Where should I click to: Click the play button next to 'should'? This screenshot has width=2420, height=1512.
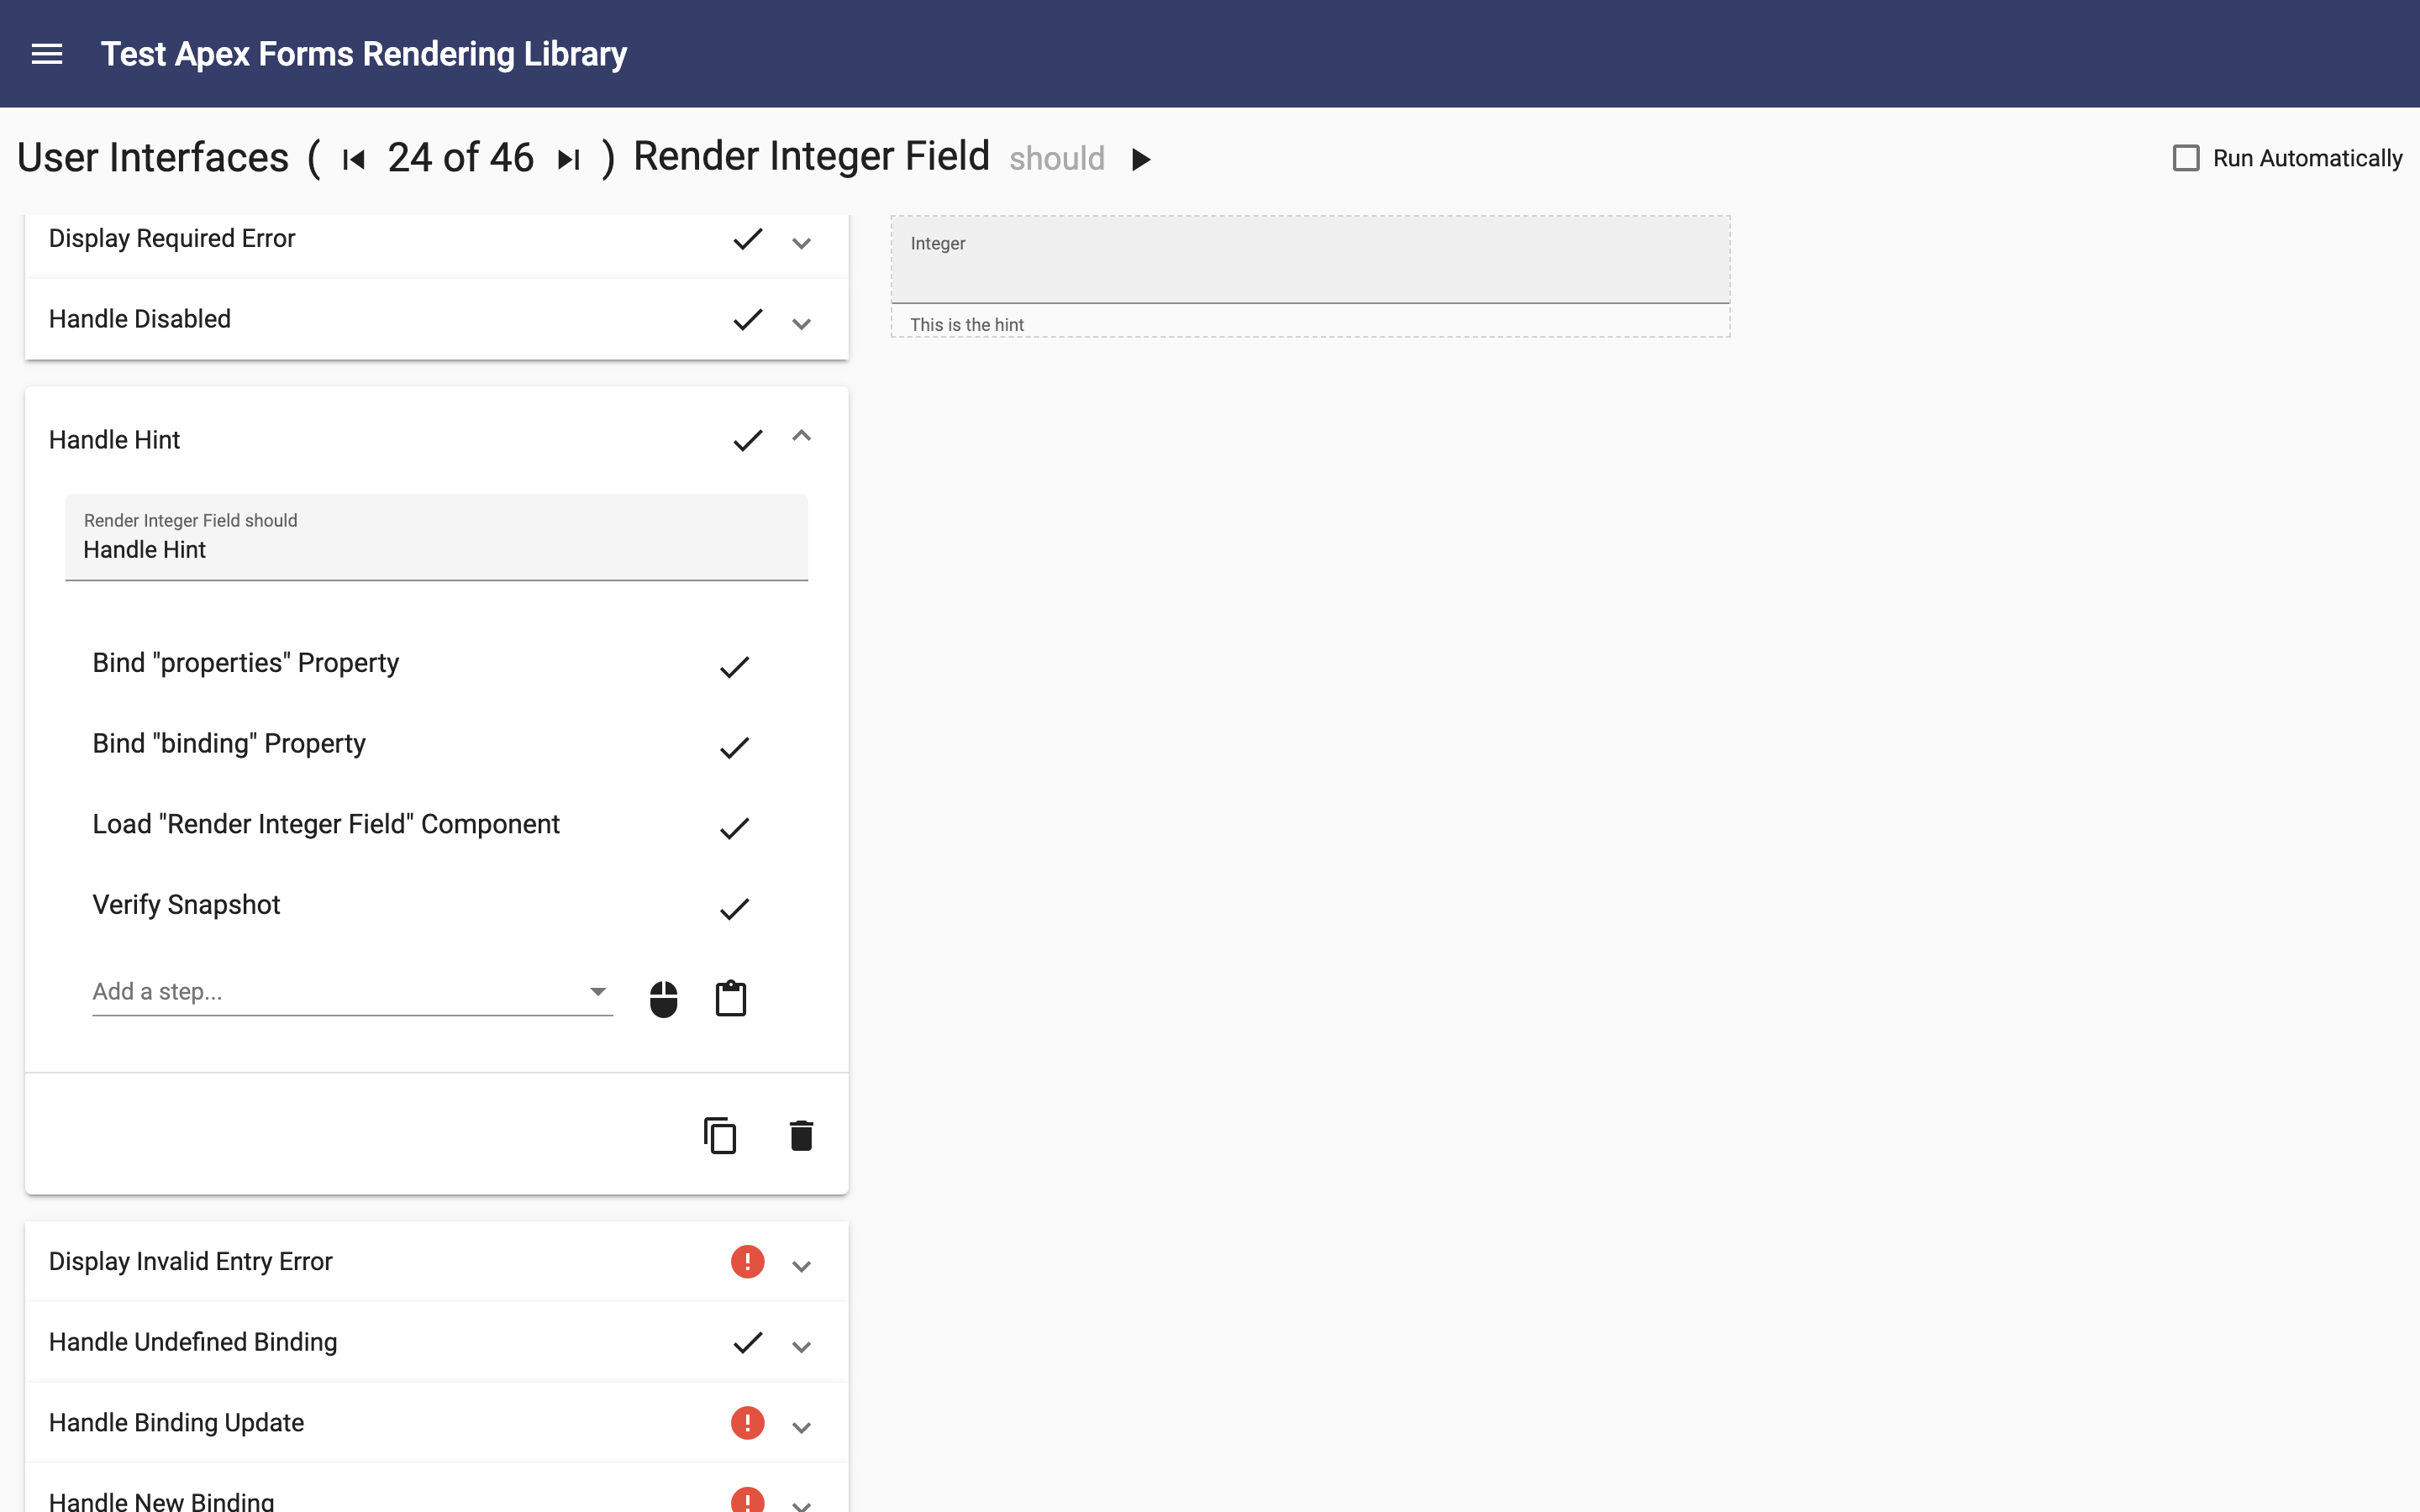(1141, 157)
